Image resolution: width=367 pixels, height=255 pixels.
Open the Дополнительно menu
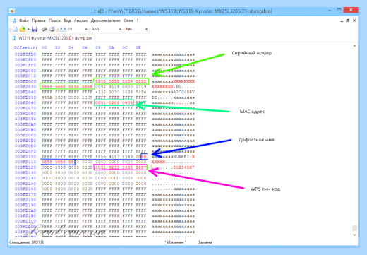[x=105, y=20]
